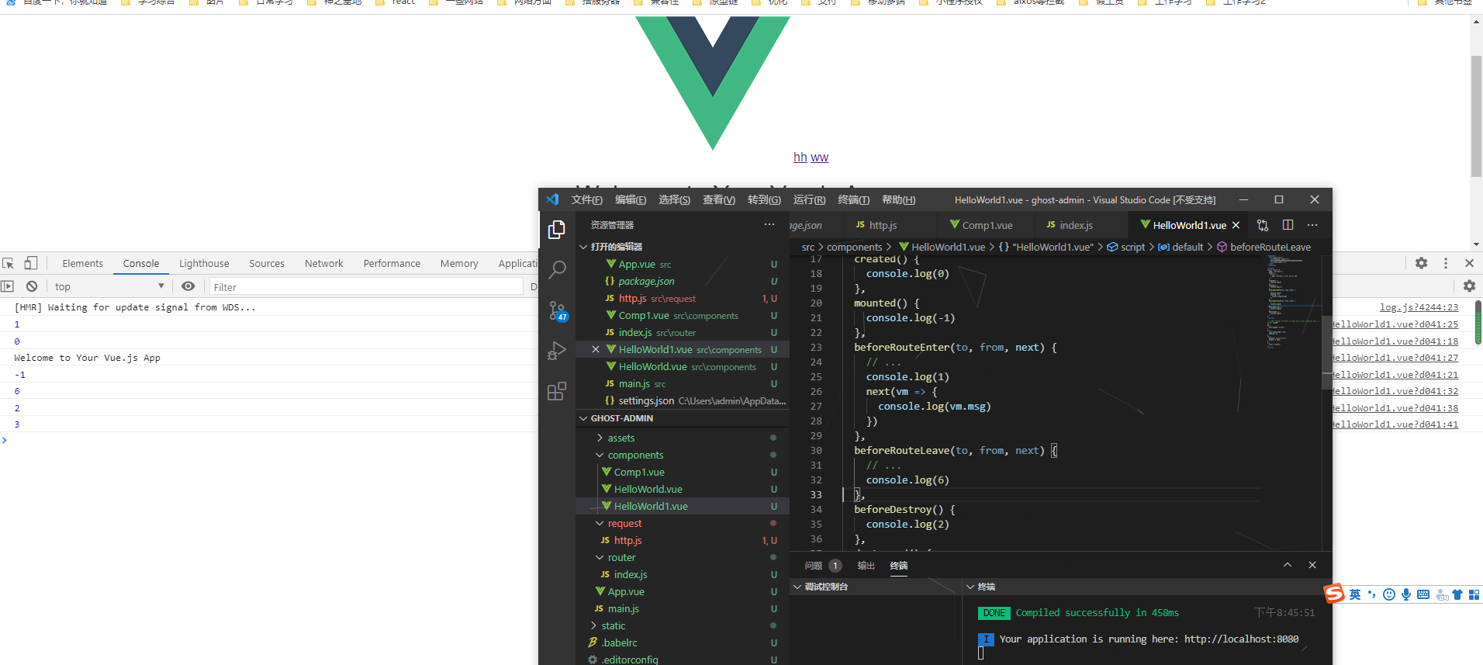Screen dimensions: 1483x665
Task: Open the explorer panel ellipsis menu
Action: 769,224
